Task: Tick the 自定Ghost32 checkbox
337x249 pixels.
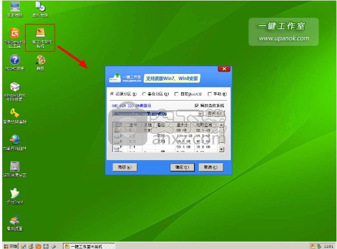Action: [177, 94]
